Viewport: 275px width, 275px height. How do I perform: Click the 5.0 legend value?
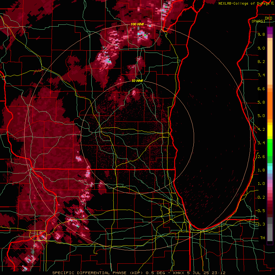(261, 116)
